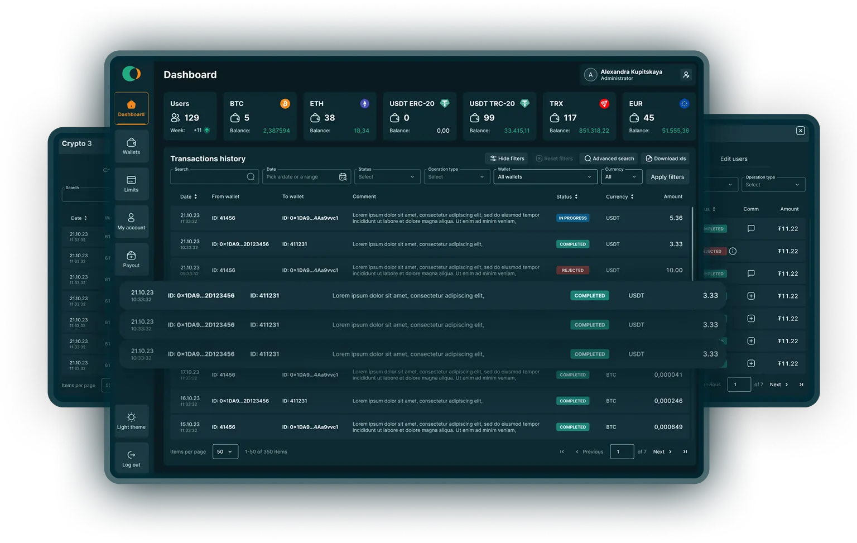Click the Date range input field
This screenshot has width=857, height=543.
[x=306, y=177]
